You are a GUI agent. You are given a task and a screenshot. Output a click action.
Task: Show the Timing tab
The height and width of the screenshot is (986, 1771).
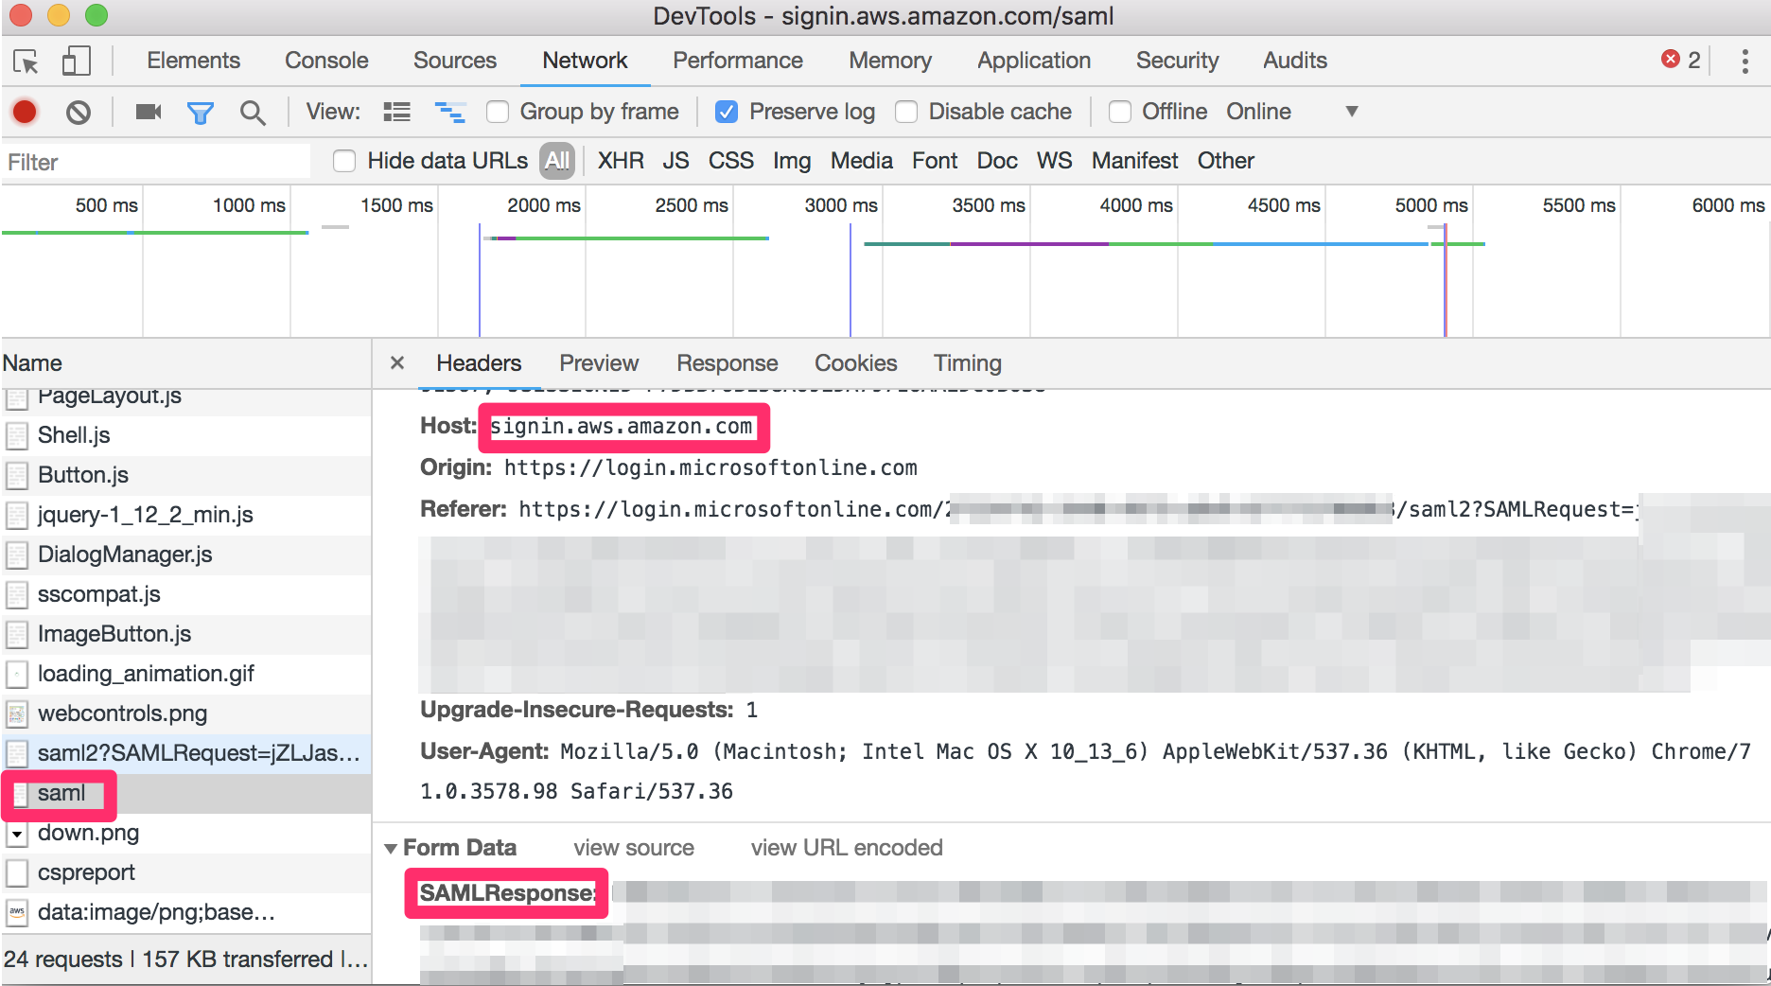(x=968, y=363)
